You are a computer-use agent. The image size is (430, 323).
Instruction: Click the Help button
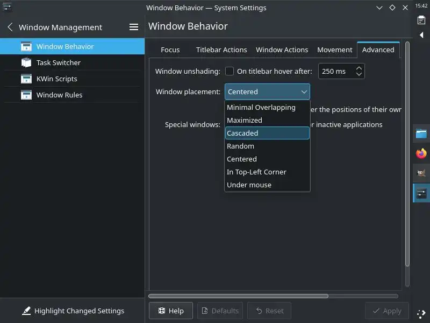click(x=171, y=311)
